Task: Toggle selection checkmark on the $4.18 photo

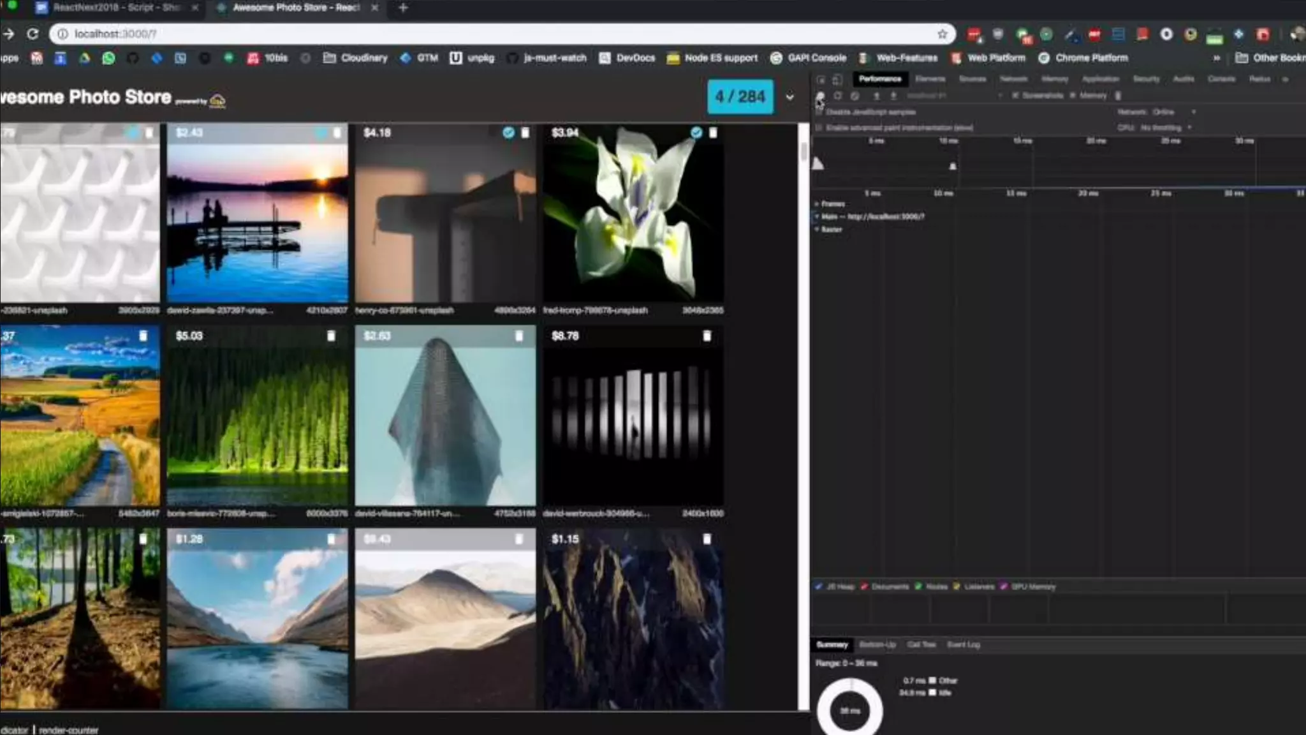Action: click(x=508, y=133)
